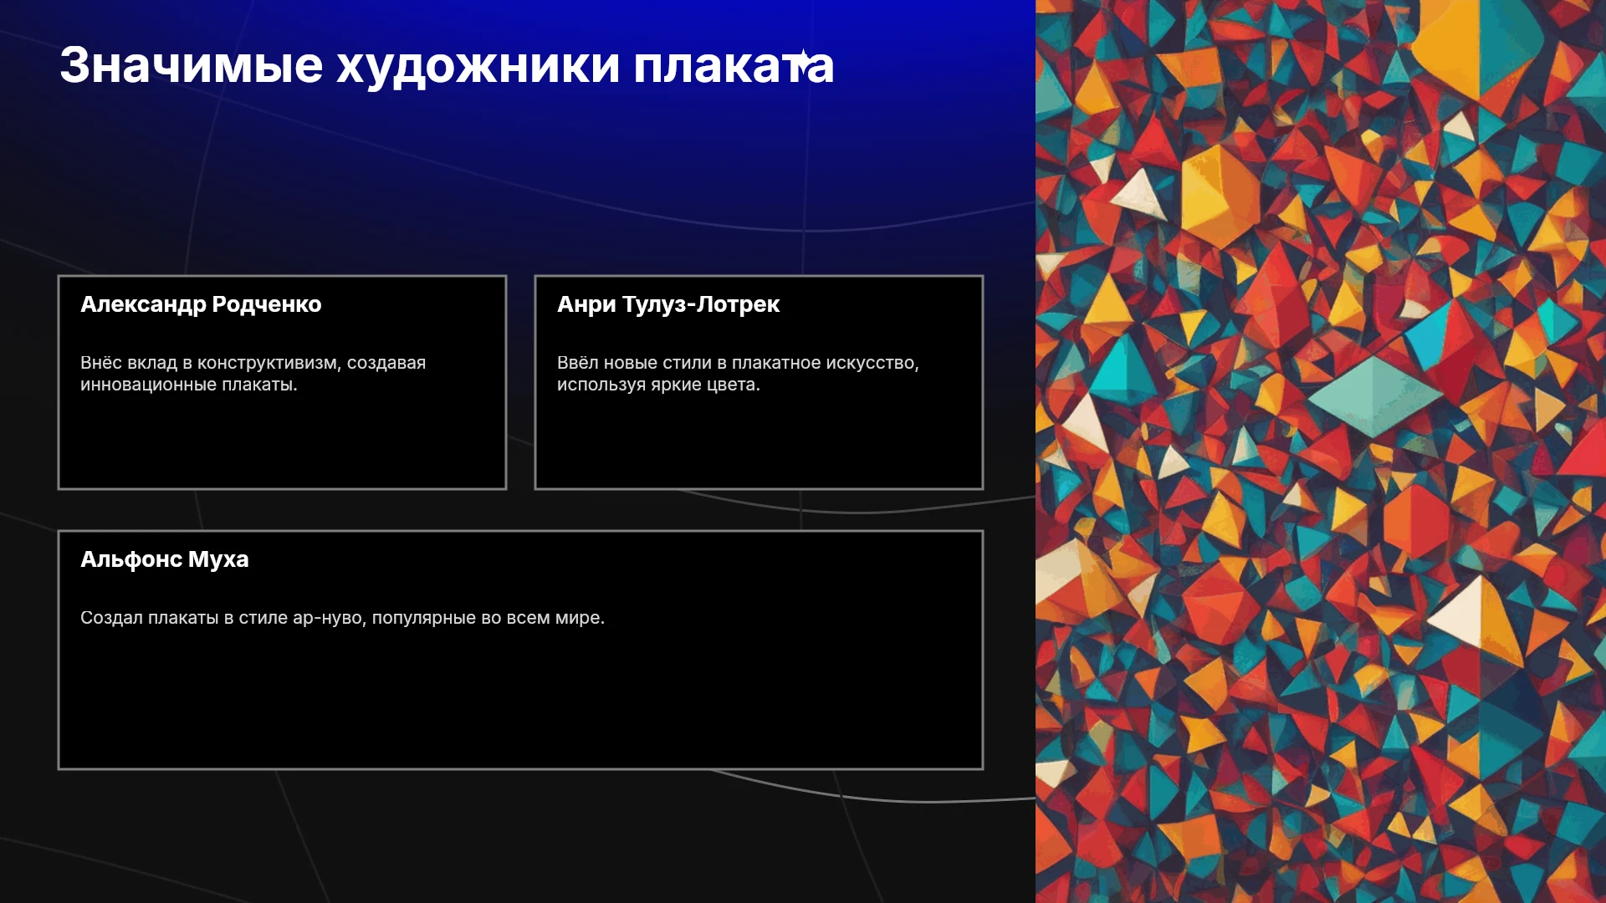Click empty space inside the Тулуз-Лотрек card
The width and height of the screenshot is (1606, 903).
[x=759, y=443]
